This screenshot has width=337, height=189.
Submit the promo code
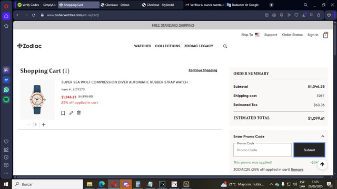pyautogui.click(x=309, y=150)
